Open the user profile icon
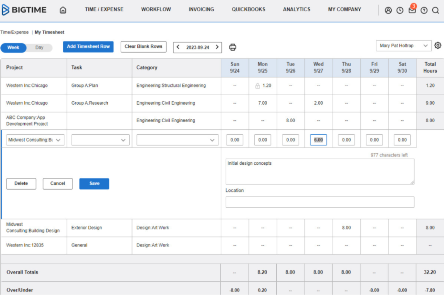The width and height of the screenshot is (444, 296). (388, 10)
